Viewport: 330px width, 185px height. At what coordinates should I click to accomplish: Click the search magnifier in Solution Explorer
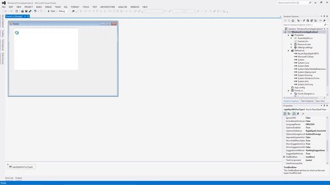click(325, 25)
